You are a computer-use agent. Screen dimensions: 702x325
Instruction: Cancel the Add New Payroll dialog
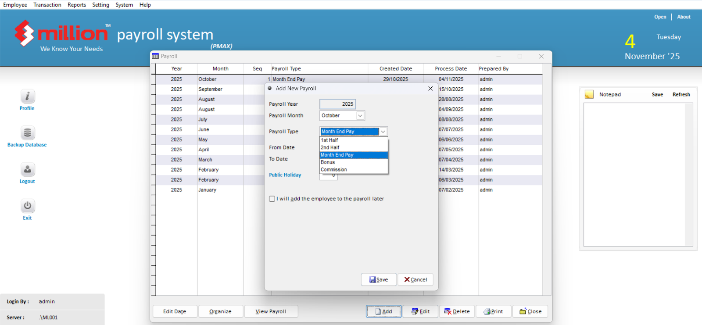(x=415, y=280)
